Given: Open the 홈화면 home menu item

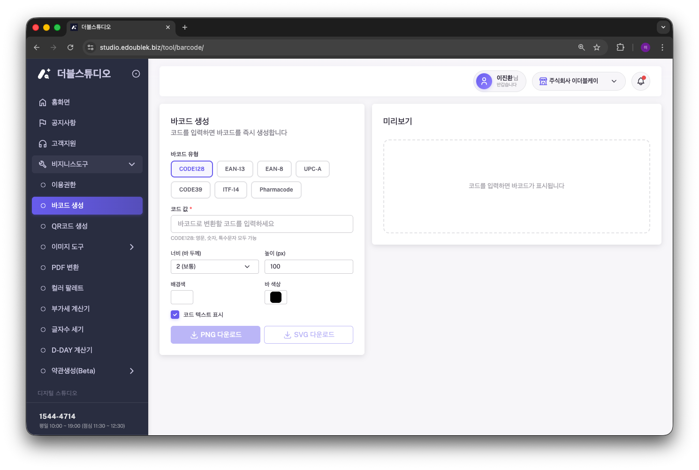Looking at the screenshot, I should [x=87, y=102].
